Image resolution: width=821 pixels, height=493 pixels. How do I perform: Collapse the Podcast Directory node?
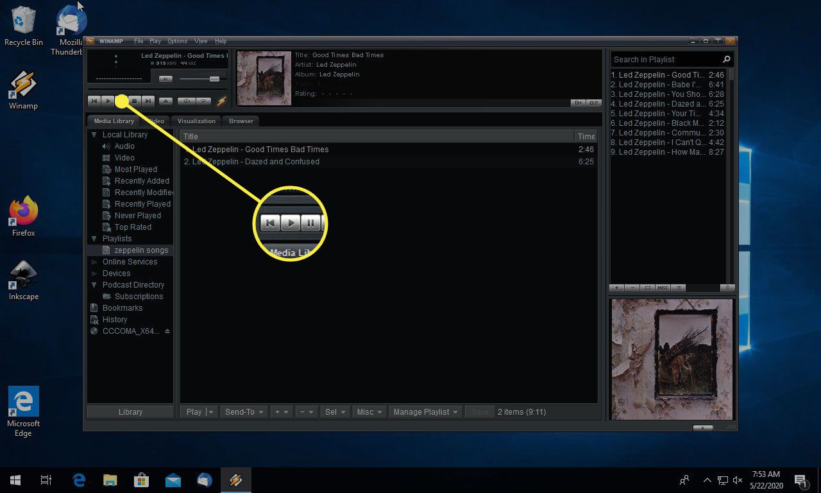coord(94,285)
